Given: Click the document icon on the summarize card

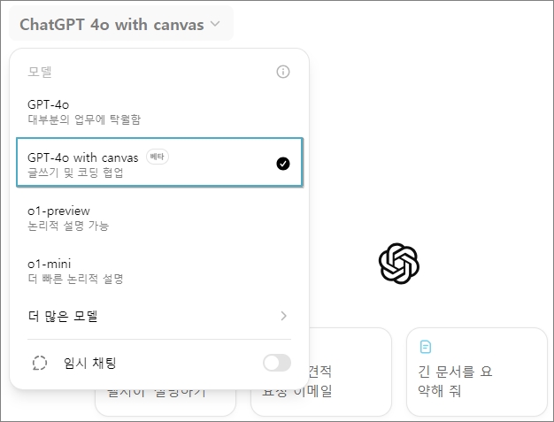Looking at the screenshot, I should click(x=426, y=347).
